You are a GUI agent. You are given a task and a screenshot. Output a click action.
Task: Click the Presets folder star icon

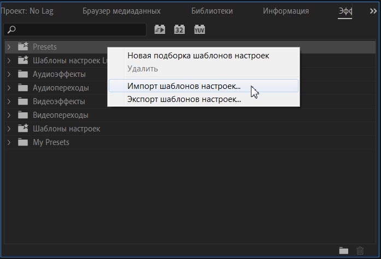(23, 46)
